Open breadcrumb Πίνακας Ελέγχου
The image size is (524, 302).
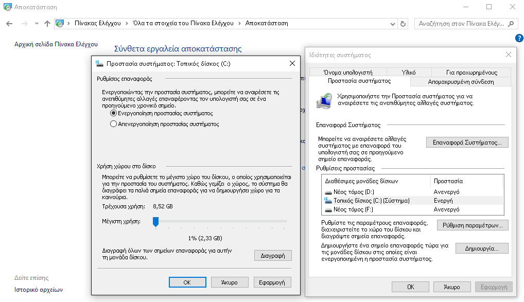coord(98,23)
